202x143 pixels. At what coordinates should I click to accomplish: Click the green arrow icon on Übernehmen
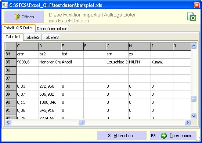(163, 136)
